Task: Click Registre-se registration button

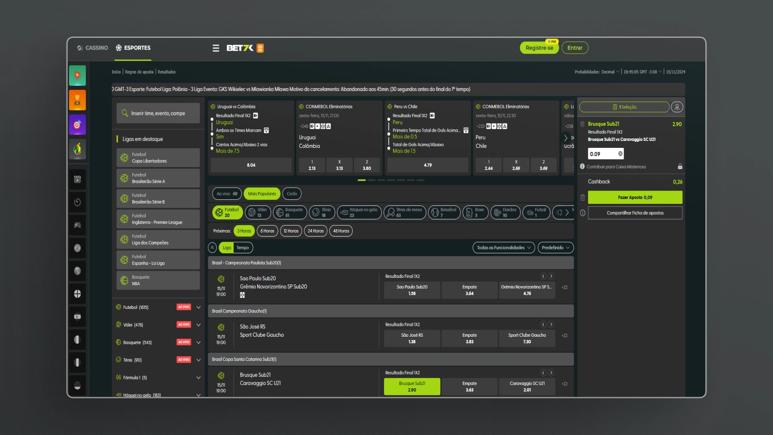Action: [538, 48]
